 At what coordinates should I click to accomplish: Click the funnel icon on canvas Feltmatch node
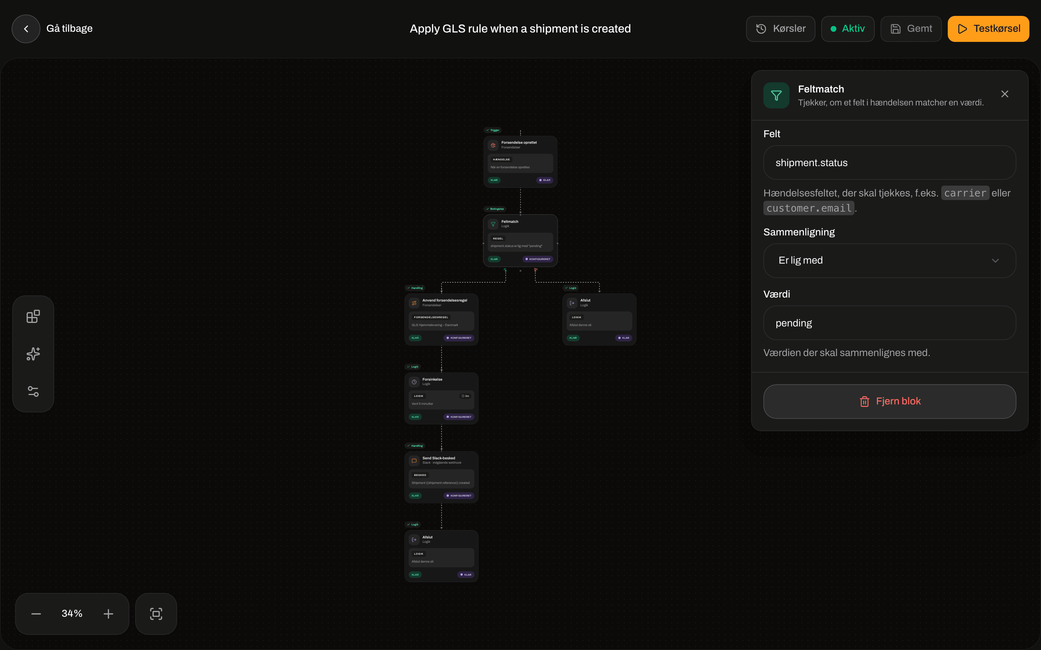(493, 224)
